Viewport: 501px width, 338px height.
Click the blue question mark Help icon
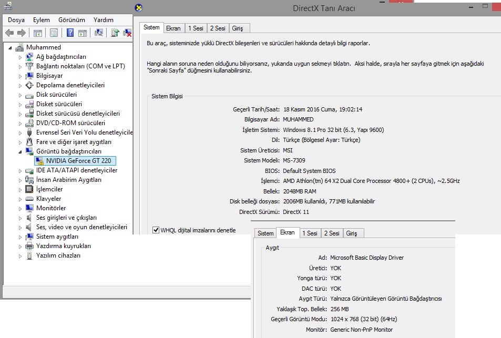pos(70,33)
